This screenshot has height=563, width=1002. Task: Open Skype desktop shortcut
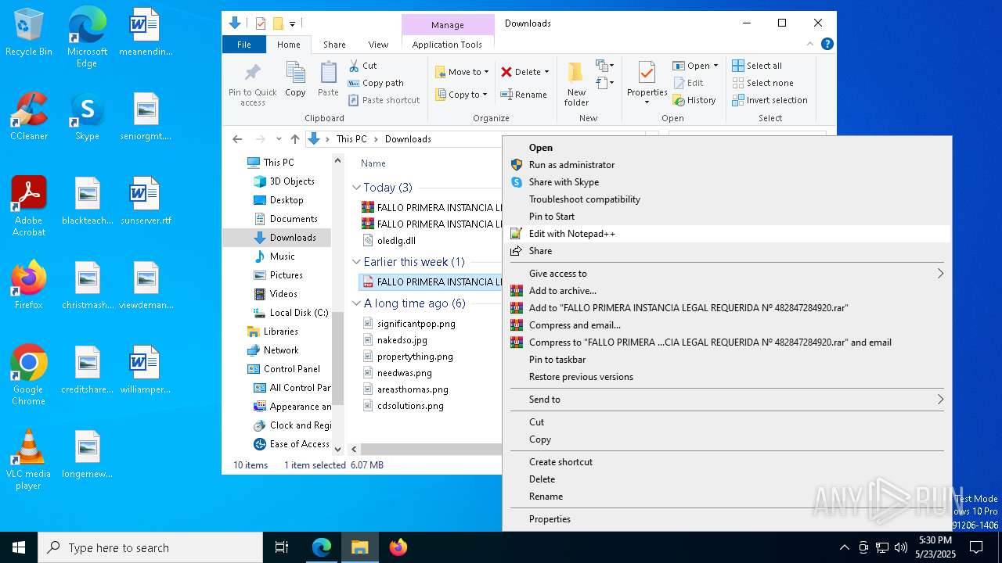87,117
